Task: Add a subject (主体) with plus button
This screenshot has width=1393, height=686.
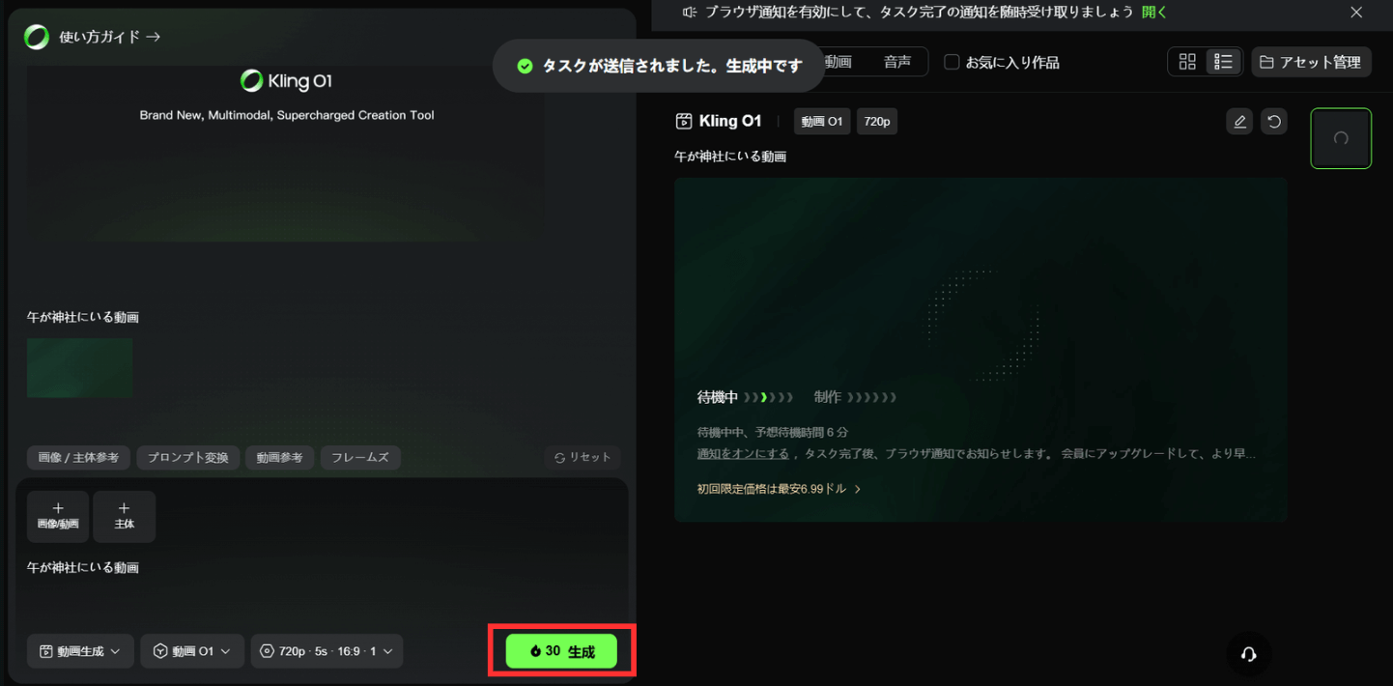Action: pos(124,516)
